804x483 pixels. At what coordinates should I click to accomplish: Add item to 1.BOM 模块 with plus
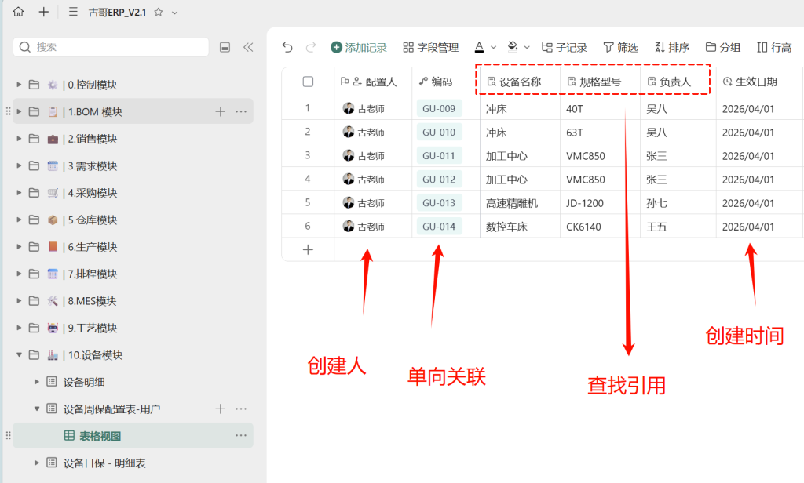point(221,111)
